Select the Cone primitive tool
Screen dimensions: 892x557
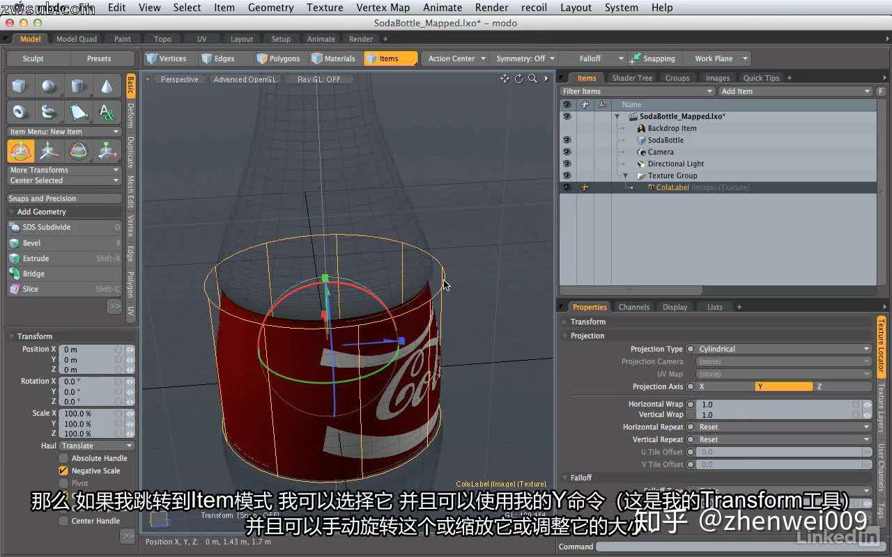[x=107, y=86]
